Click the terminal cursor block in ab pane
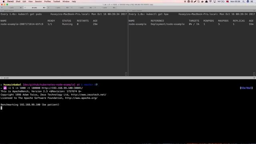 point(2,108)
